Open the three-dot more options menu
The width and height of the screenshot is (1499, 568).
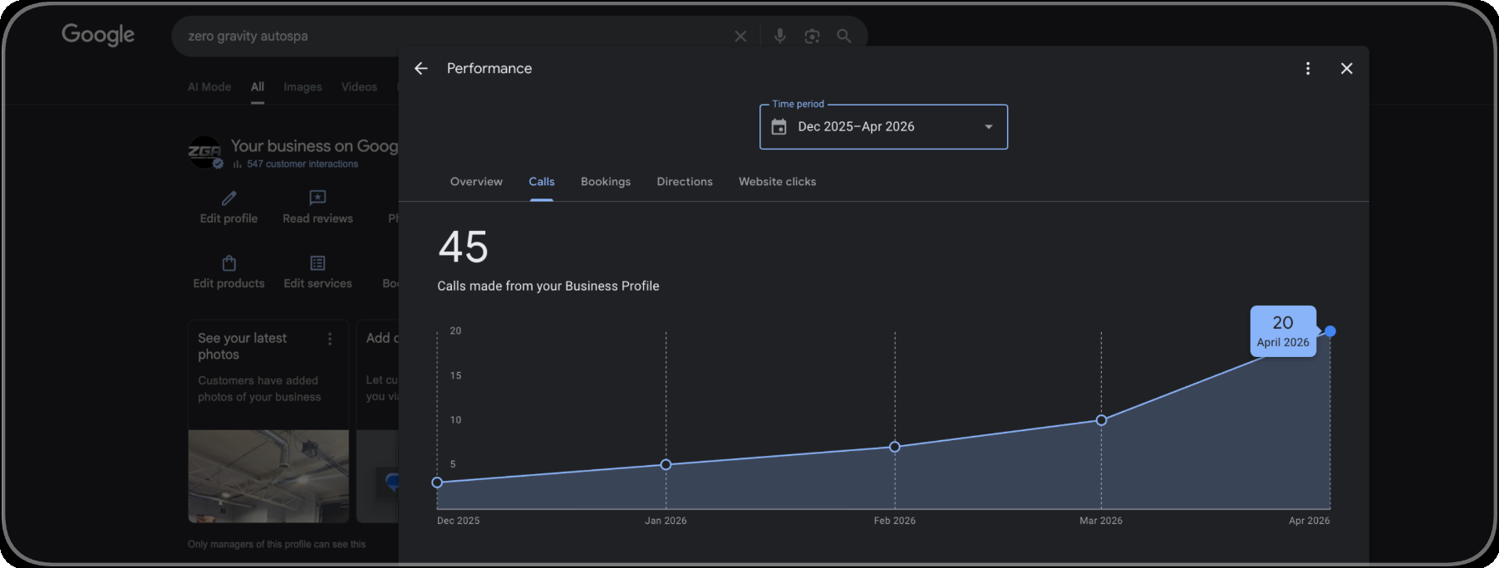[1308, 68]
